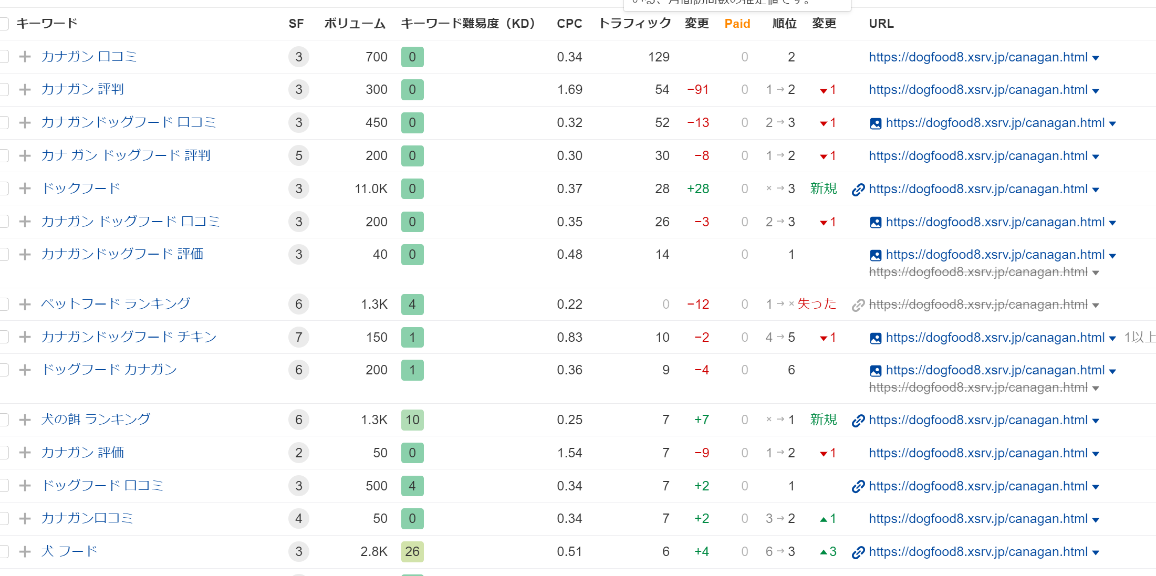Open canagan.html URL in カナガン 評価 row
This screenshot has width=1156, height=576.
point(978,453)
